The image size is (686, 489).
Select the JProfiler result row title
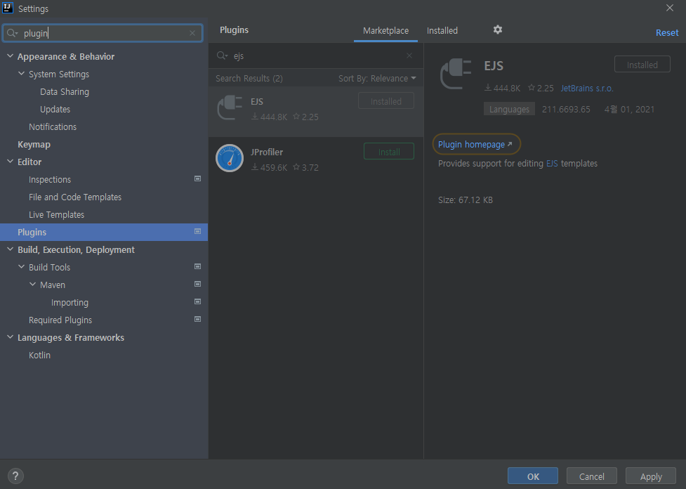point(266,152)
